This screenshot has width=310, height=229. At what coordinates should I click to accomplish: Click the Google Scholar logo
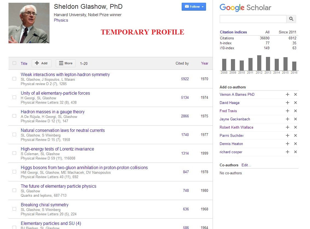245,8
